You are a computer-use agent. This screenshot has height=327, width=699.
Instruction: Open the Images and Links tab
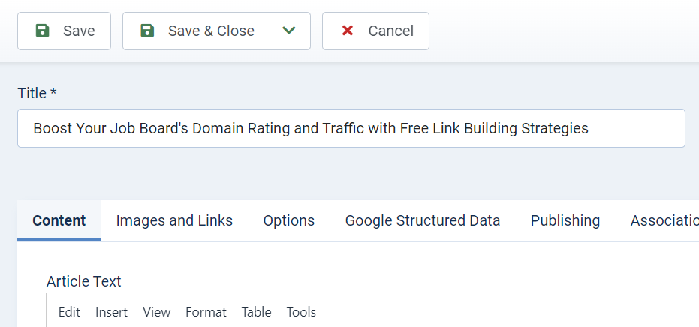click(x=174, y=220)
